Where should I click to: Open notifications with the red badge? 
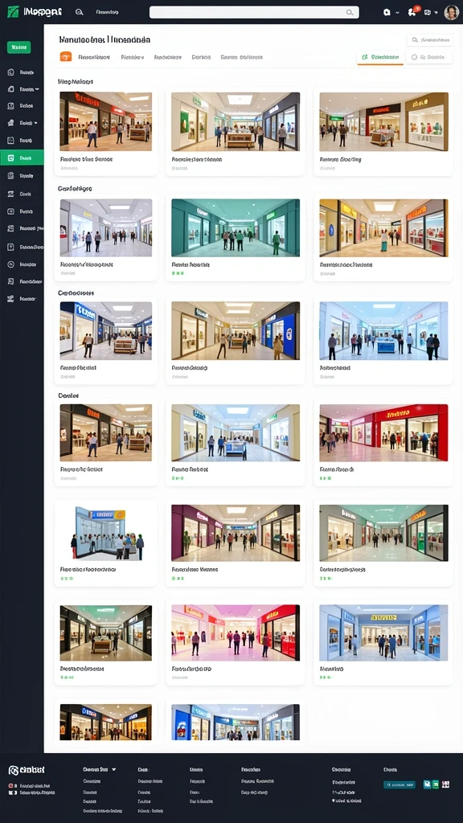point(413,11)
